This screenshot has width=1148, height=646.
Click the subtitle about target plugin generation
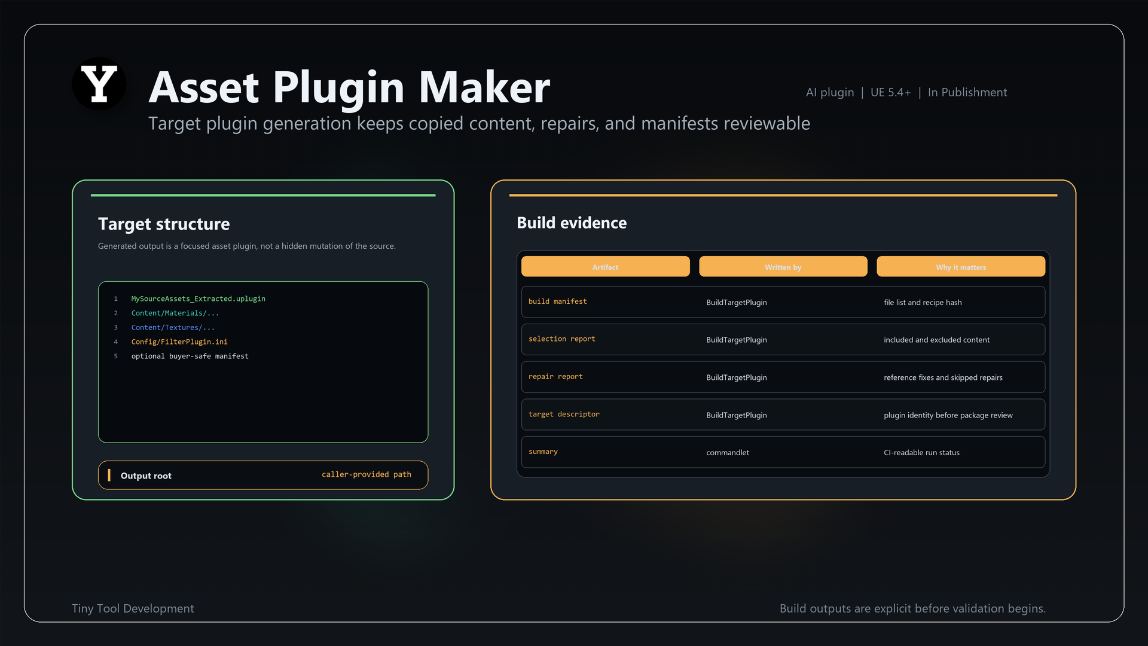479,123
